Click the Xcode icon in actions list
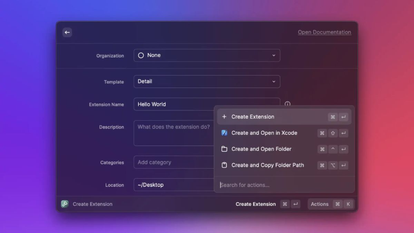 click(224, 133)
